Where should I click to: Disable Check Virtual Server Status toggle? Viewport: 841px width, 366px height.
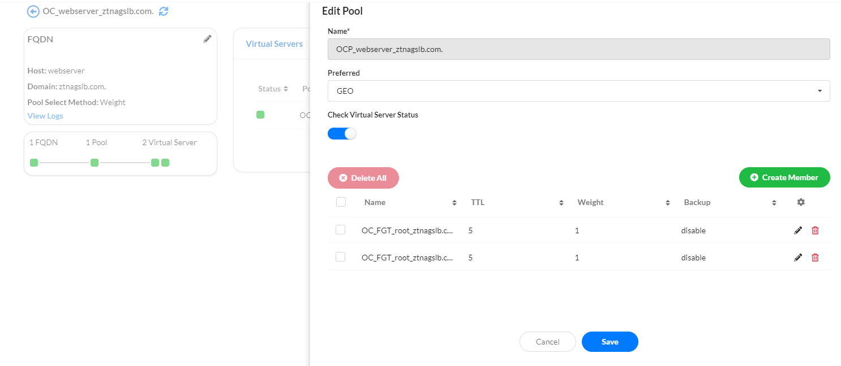[x=342, y=133]
